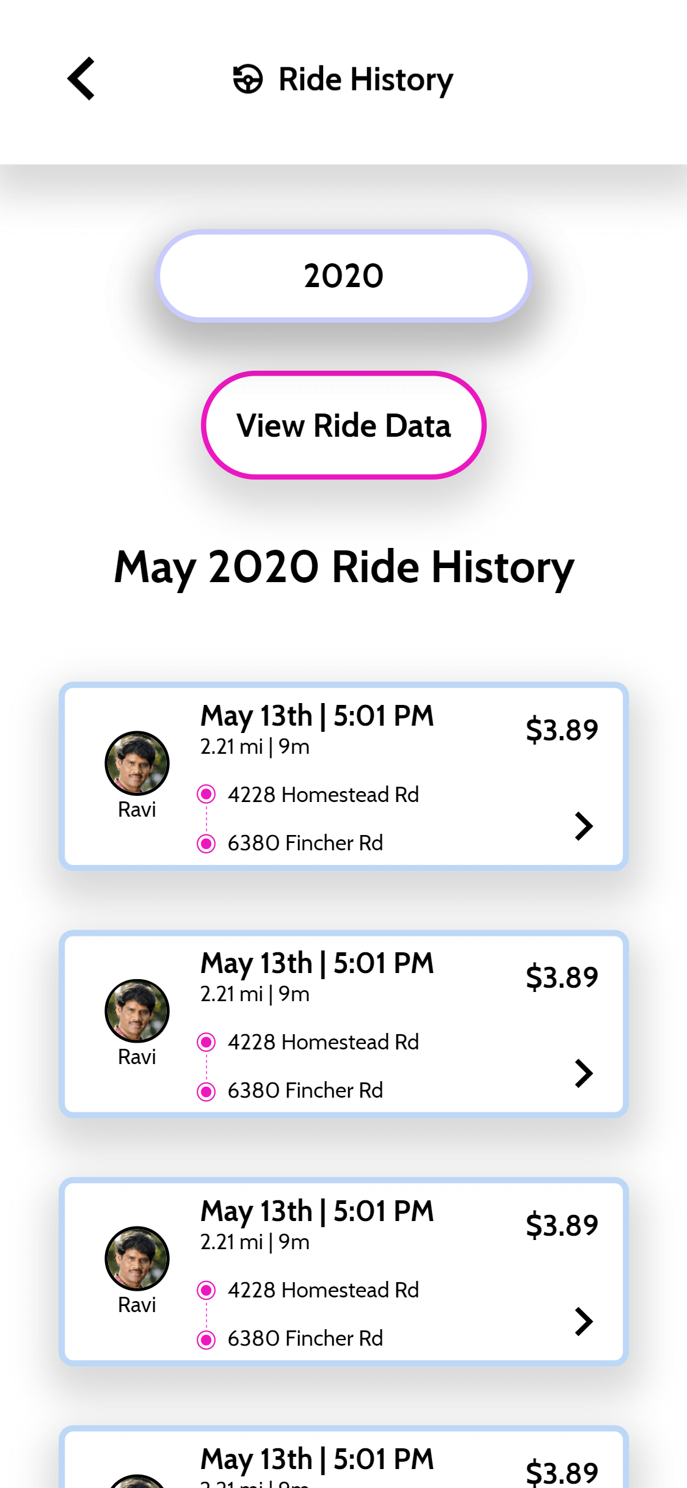Tap Ravi's avatar on second ride card
Image resolution: width=687 pixels, height=1488 pixels.
coord(137,1011)
